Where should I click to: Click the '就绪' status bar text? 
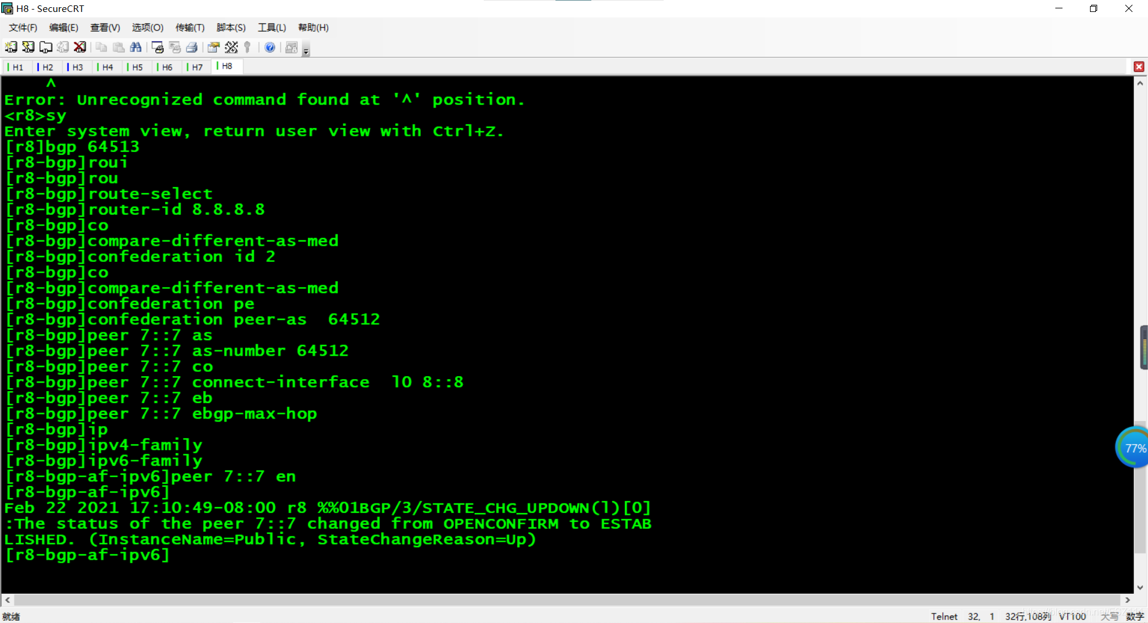pyautogui.click(x=11, y=616)
